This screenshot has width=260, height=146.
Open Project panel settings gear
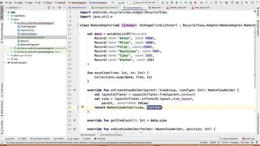[59, 8]
